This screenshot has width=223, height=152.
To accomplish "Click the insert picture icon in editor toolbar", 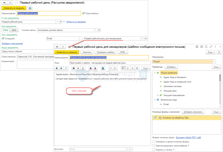I will 103,68.
